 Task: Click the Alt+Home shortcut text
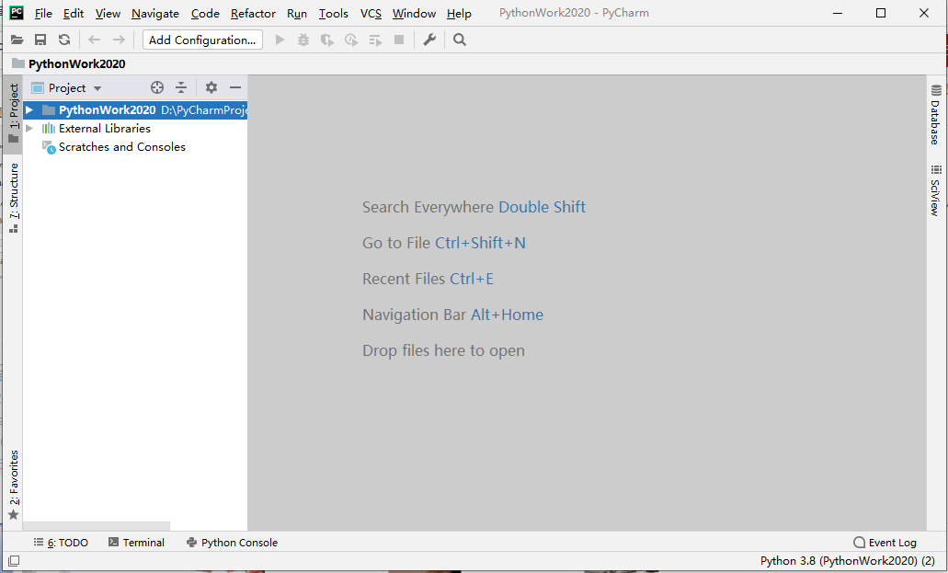point(507,315)
